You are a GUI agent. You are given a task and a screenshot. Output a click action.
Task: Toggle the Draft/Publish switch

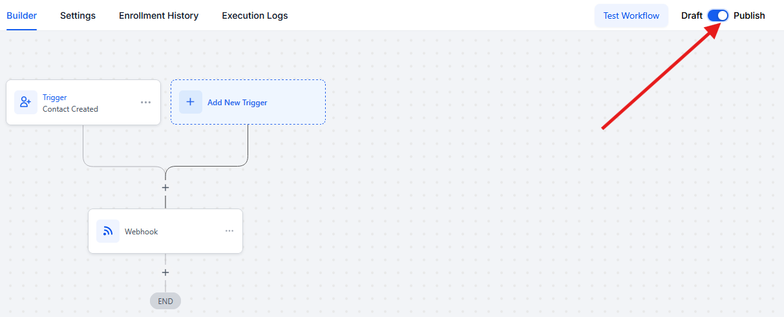[x=718, y=15]
